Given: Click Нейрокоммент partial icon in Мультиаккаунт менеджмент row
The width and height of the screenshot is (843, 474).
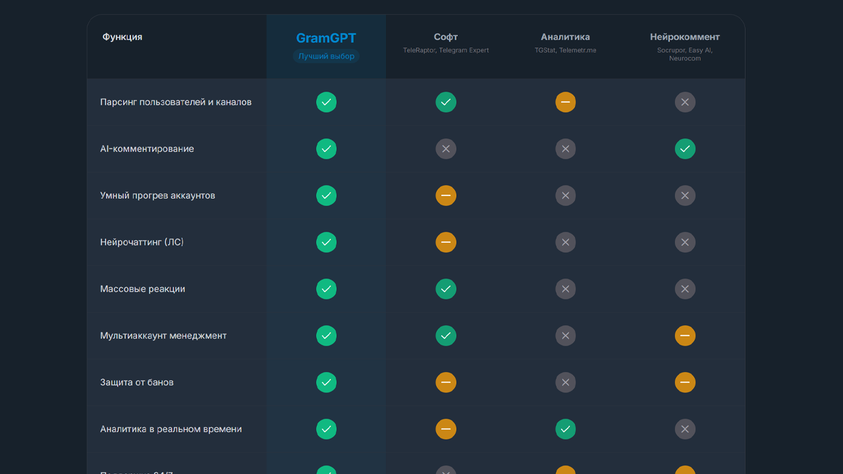Looking at the screenshot, I should pyautogui.click(x=685, y=336).
